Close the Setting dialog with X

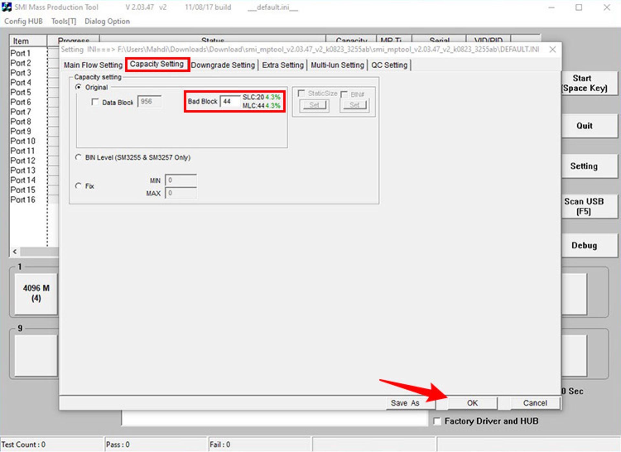point(552,49)
